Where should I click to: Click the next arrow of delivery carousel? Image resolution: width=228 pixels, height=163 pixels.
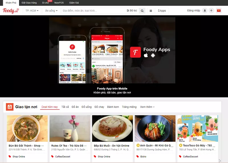(x=220, y=161)
